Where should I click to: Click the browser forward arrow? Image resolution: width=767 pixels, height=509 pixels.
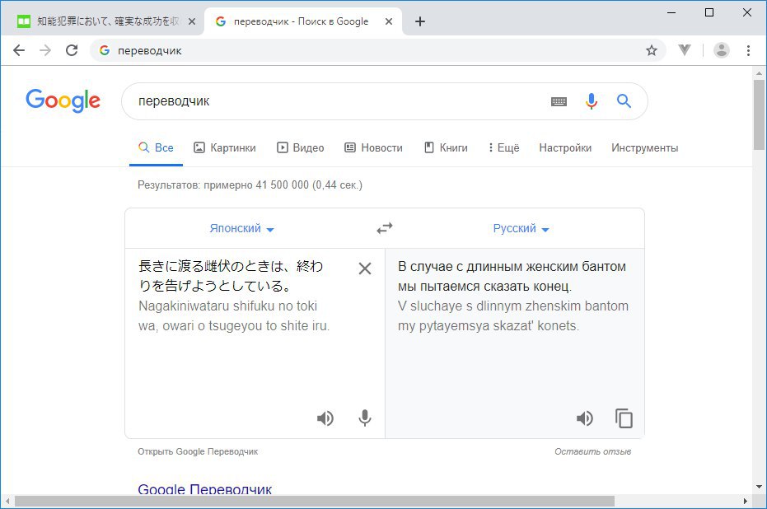[45, 50]
